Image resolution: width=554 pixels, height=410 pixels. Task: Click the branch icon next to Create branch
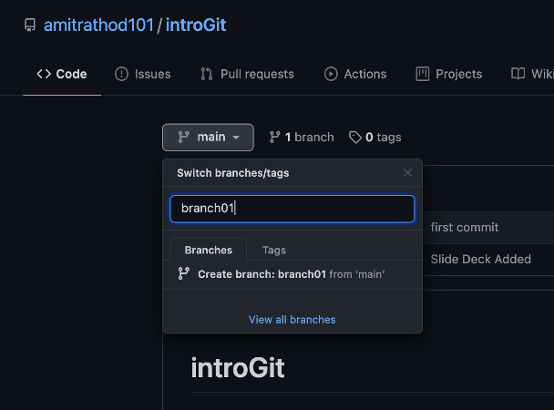point(184,273)
